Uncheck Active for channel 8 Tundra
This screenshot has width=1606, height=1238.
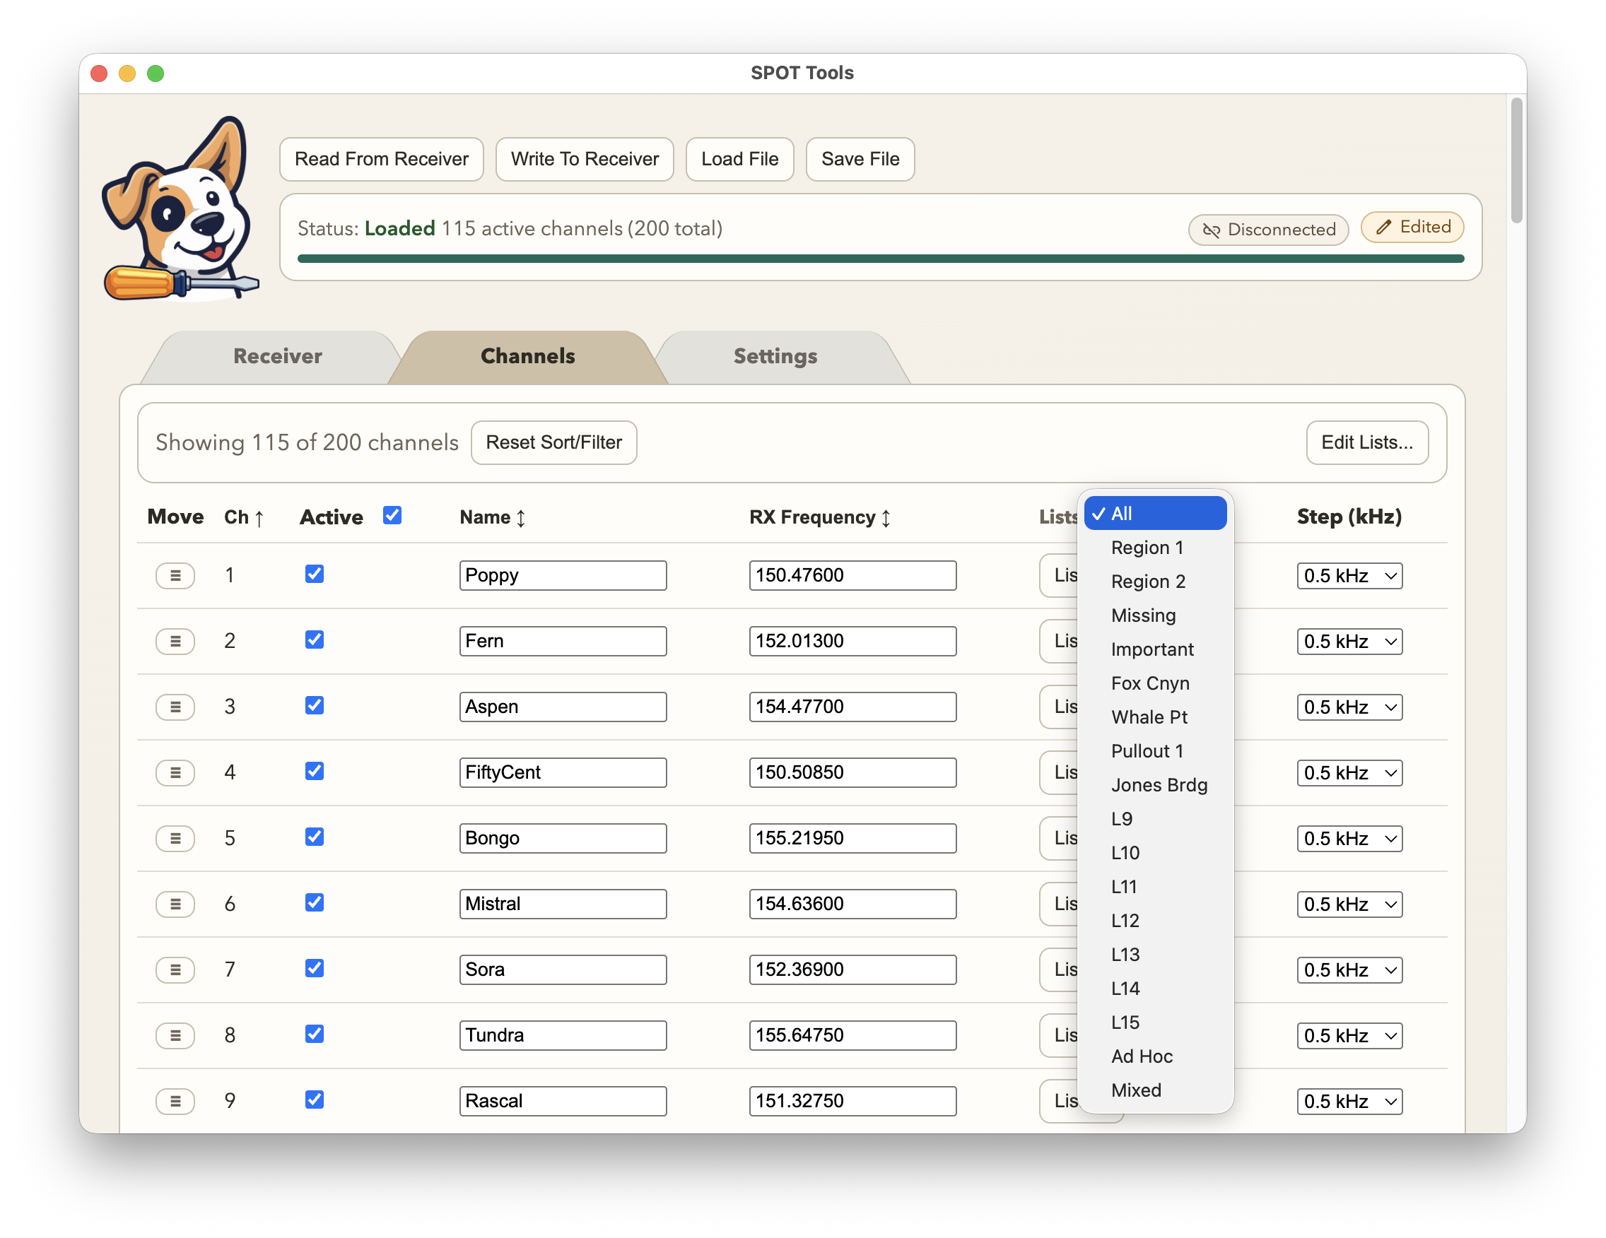pyautogui.click(x=314, y=1034)
